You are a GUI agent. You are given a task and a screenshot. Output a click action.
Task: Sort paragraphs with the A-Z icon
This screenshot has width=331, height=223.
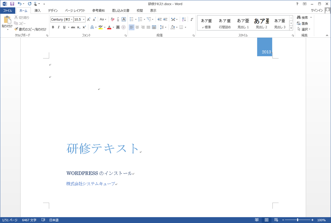184,19
